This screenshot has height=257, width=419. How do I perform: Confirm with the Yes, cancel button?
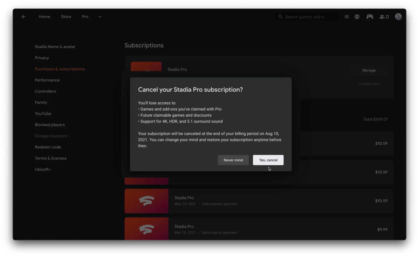[268, 160]
